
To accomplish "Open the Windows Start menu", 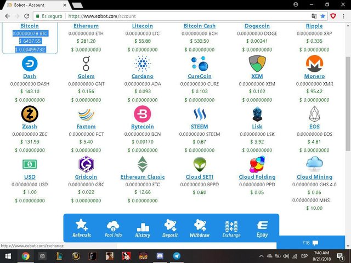I will coord(8,256).
